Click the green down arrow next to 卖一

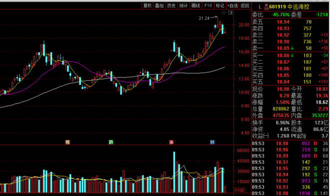(292, 48)
